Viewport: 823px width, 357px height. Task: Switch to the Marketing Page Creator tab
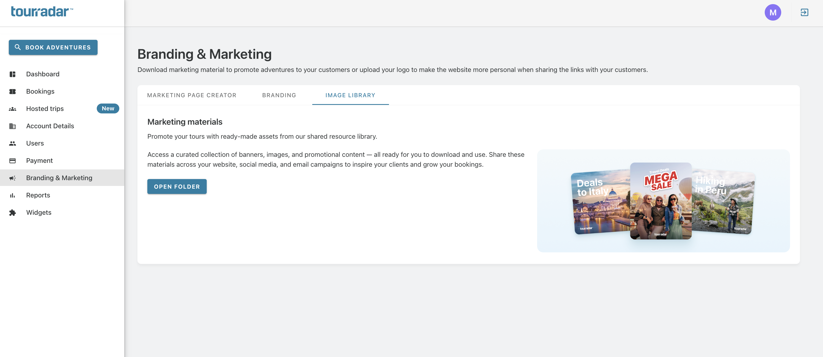click(x=192, y=95)
